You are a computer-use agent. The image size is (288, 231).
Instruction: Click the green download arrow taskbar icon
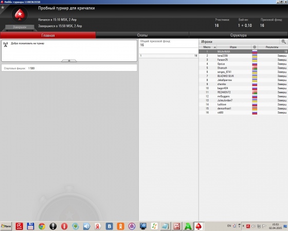[76, 226]
